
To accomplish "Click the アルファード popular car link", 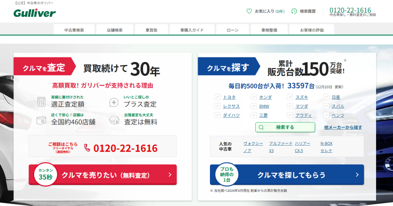I will tap(281, 144).
